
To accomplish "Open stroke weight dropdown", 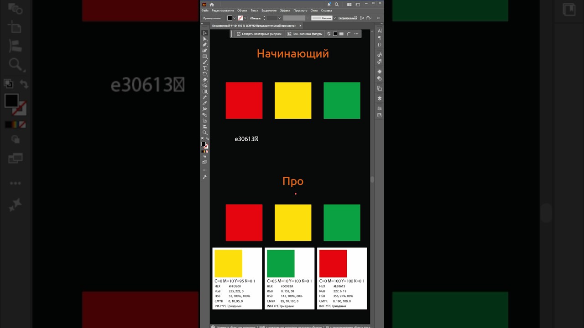I will [279, 18].
